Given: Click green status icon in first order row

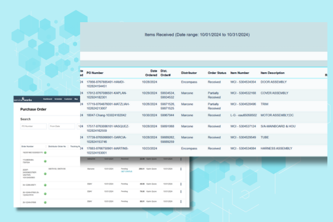Looking at the screenshot, I should tap(45, 152).
